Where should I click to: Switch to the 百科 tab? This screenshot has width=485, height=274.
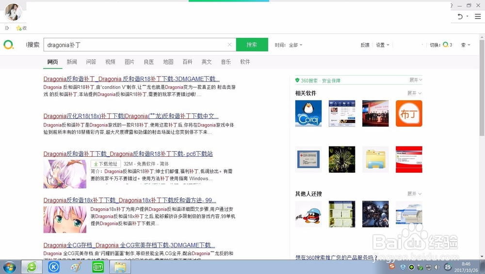click(x=187, y=62)
